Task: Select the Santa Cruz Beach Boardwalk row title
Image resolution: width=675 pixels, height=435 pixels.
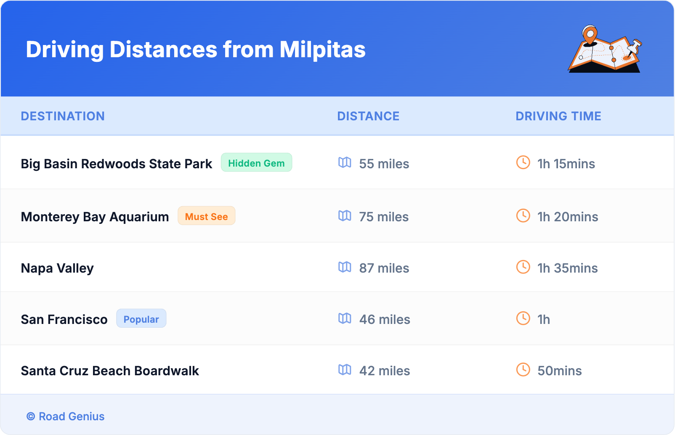Action: click(110, 371)
